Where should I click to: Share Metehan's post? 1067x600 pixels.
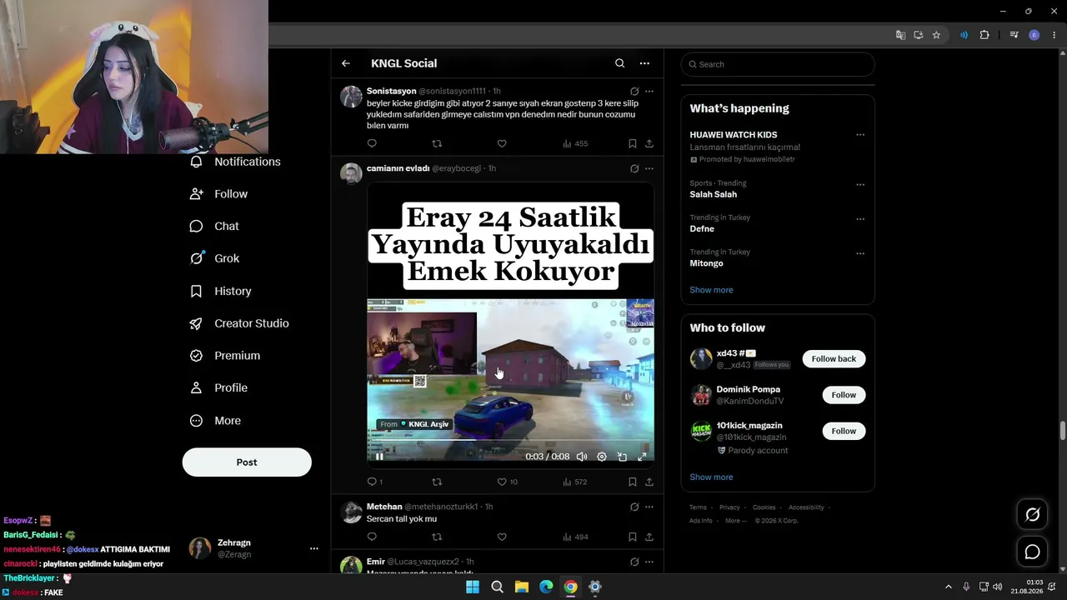[649, 537]
